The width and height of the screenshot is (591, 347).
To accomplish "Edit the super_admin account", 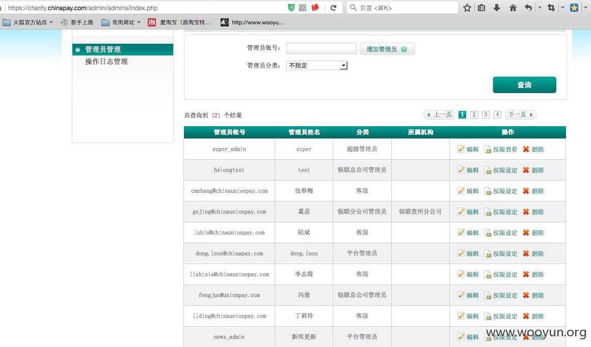I will pyautogui.click(x=468, y=149).
